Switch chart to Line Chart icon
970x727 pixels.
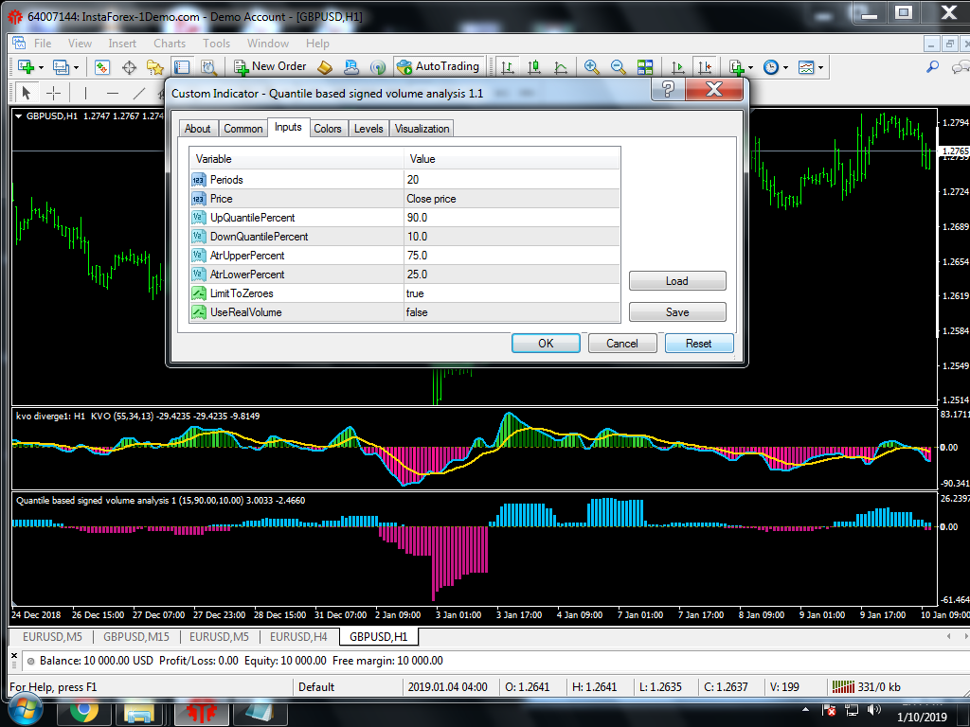click(x=561, y=67)
